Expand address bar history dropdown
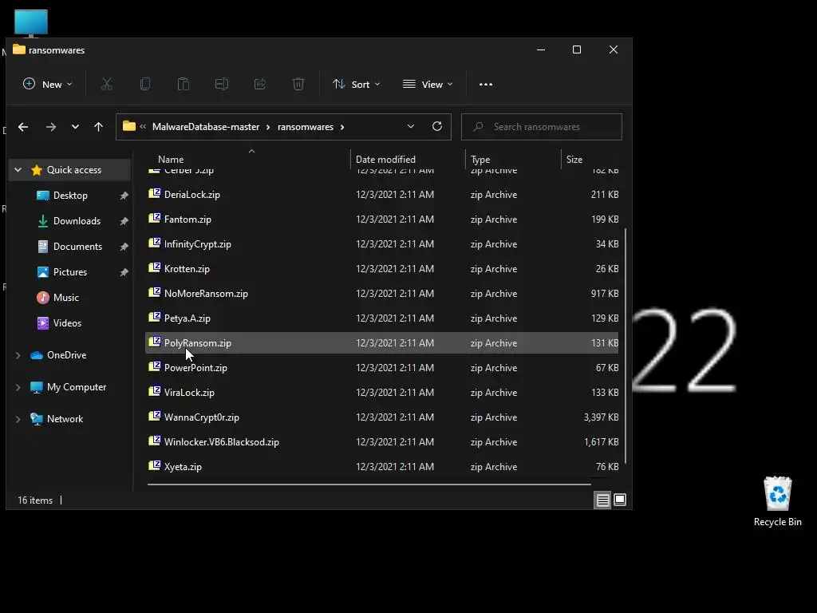 tap(411, 127)
